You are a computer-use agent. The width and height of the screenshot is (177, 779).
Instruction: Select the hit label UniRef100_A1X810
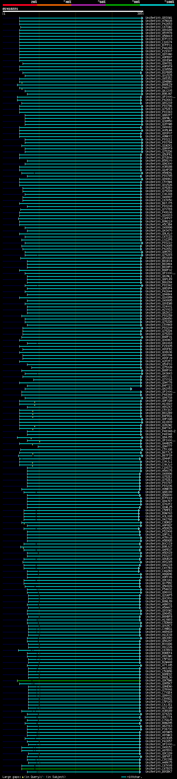point(159,404)
